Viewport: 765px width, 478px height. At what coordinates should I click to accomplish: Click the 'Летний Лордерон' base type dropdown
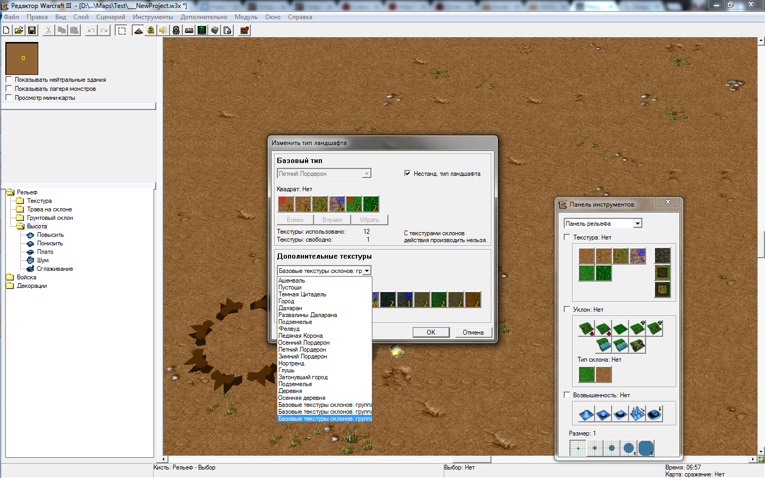[324, 174]
